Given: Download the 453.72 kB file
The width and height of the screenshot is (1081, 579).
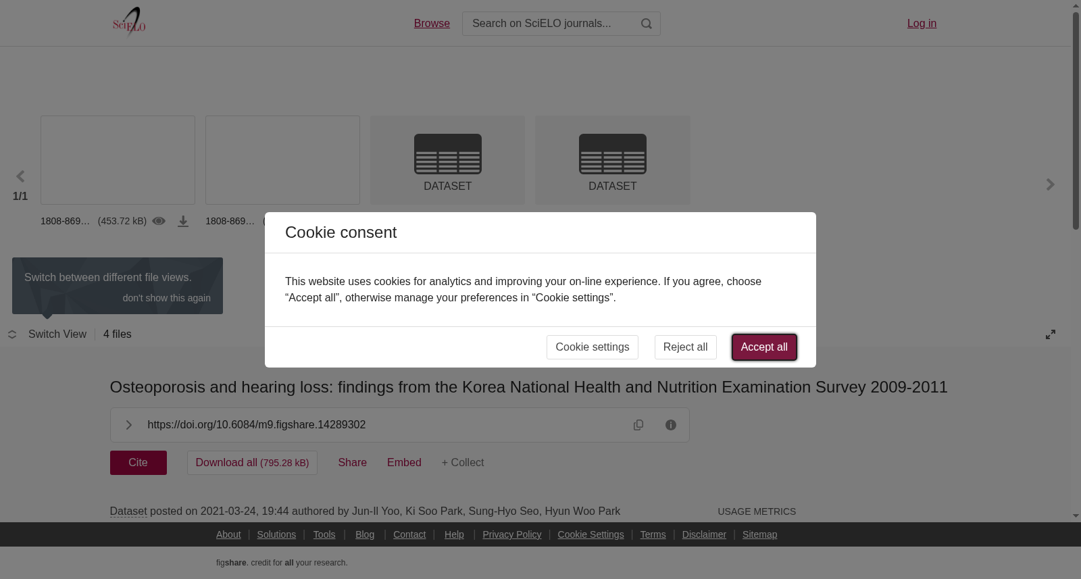Looking at the screenshot, I should coord(183,221).
